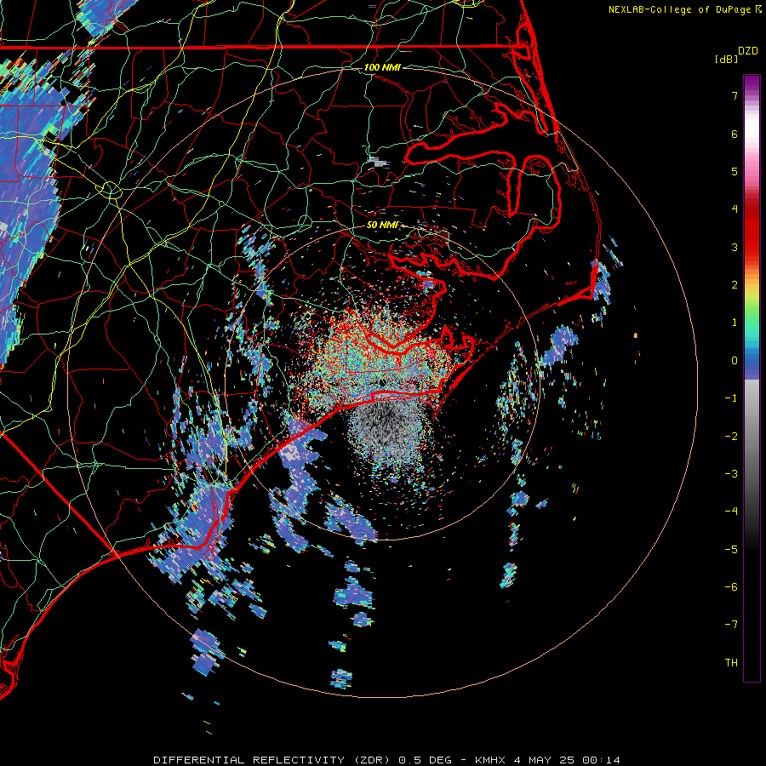Click the 5 dB value on colorbar
766x766 pixels.
[735, 171]
